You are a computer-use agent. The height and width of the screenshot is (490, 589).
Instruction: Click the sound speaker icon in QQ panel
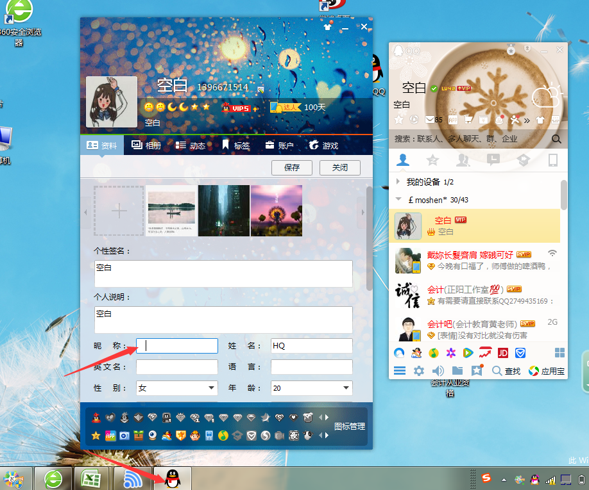pos(438,371)
